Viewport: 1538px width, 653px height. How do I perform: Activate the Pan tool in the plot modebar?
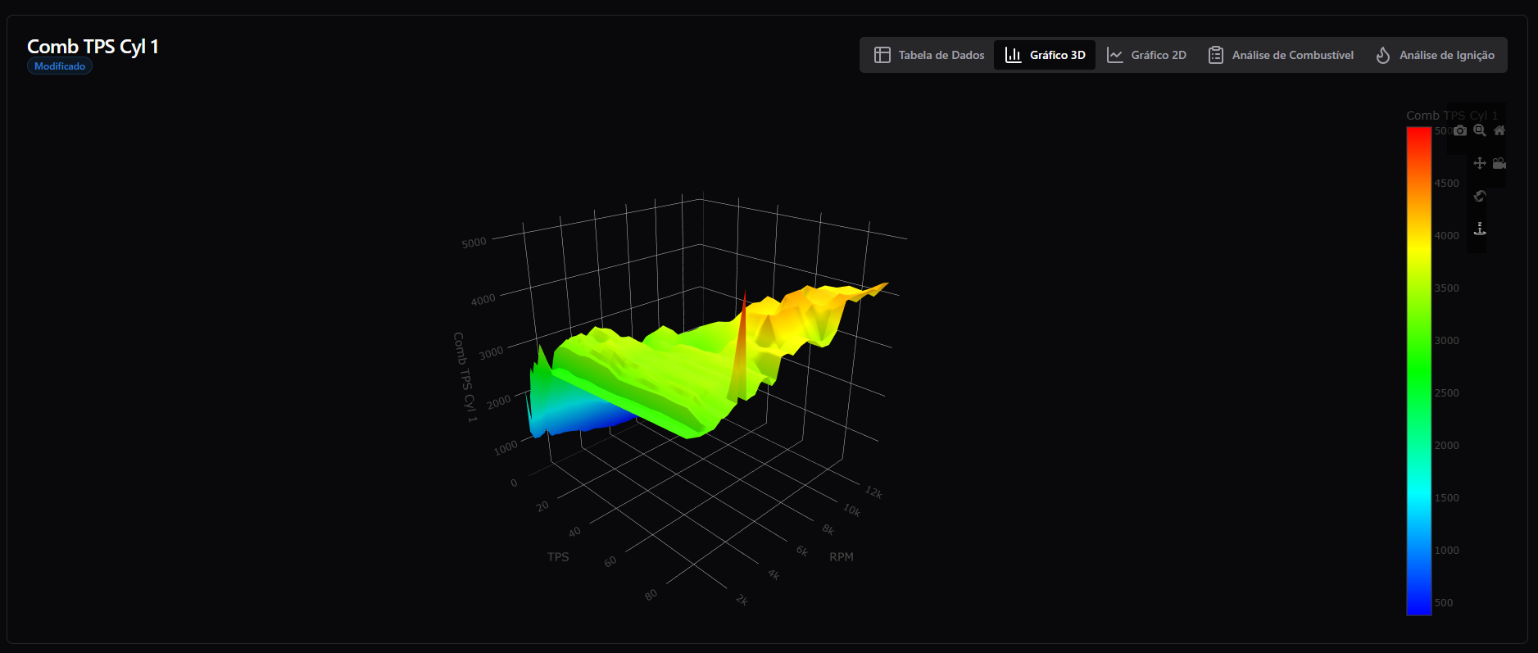click(x=1479, y=164)
